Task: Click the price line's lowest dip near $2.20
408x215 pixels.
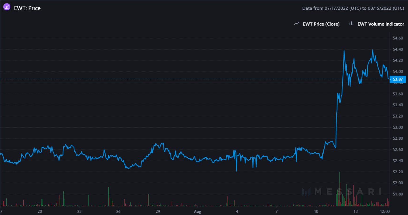Action: (x=236, y=171)
